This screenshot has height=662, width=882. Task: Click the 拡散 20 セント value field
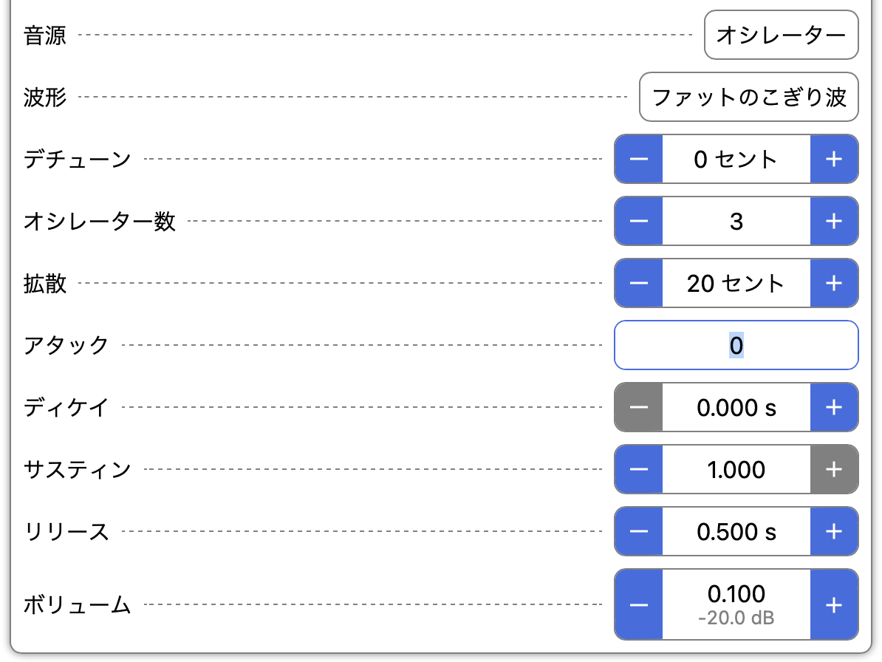736,283
